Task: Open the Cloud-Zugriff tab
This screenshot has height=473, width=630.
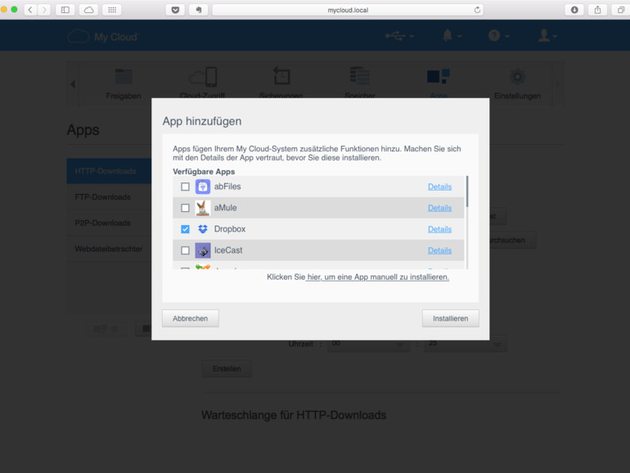Action: pos(203,84)
